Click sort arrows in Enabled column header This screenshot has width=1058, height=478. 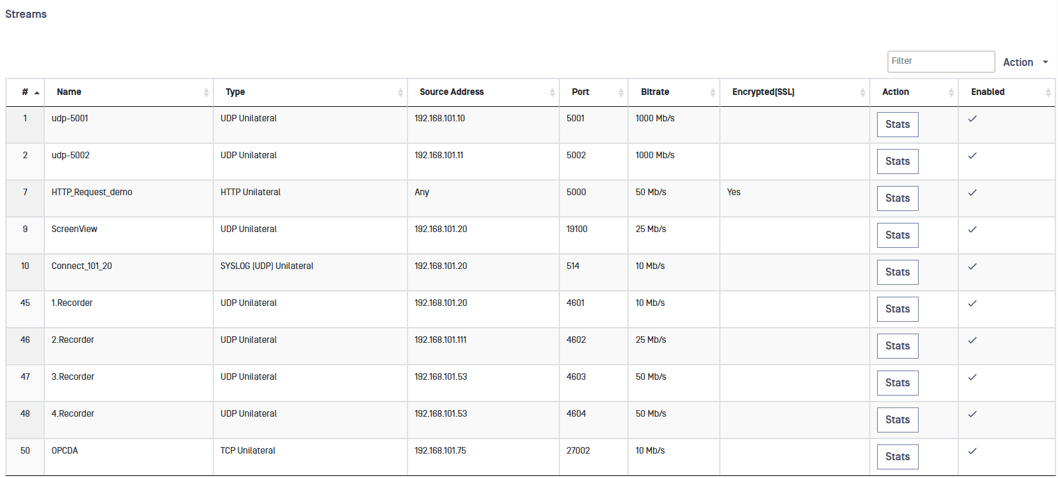(1048, 93)
